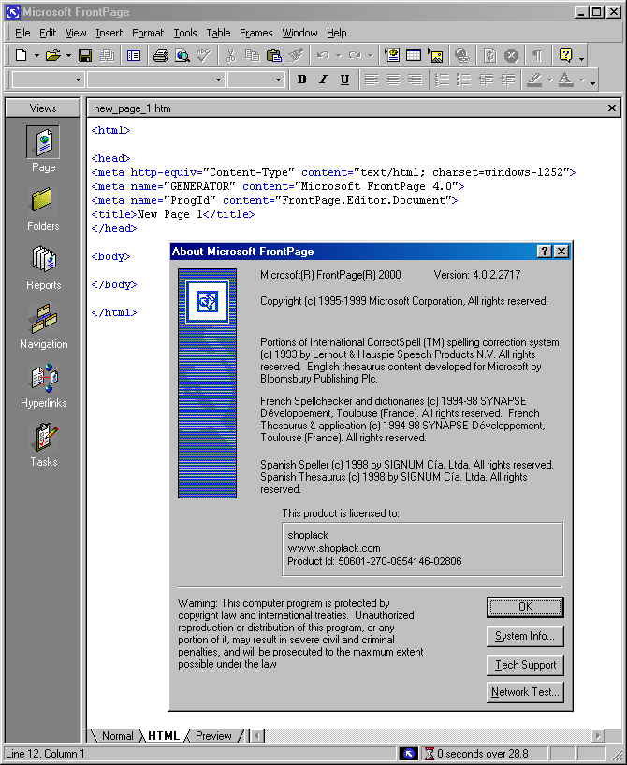Save the page with the floppy icon
Image resolution: width=627 pixels, height=765 pixels.
coord(85,55)
